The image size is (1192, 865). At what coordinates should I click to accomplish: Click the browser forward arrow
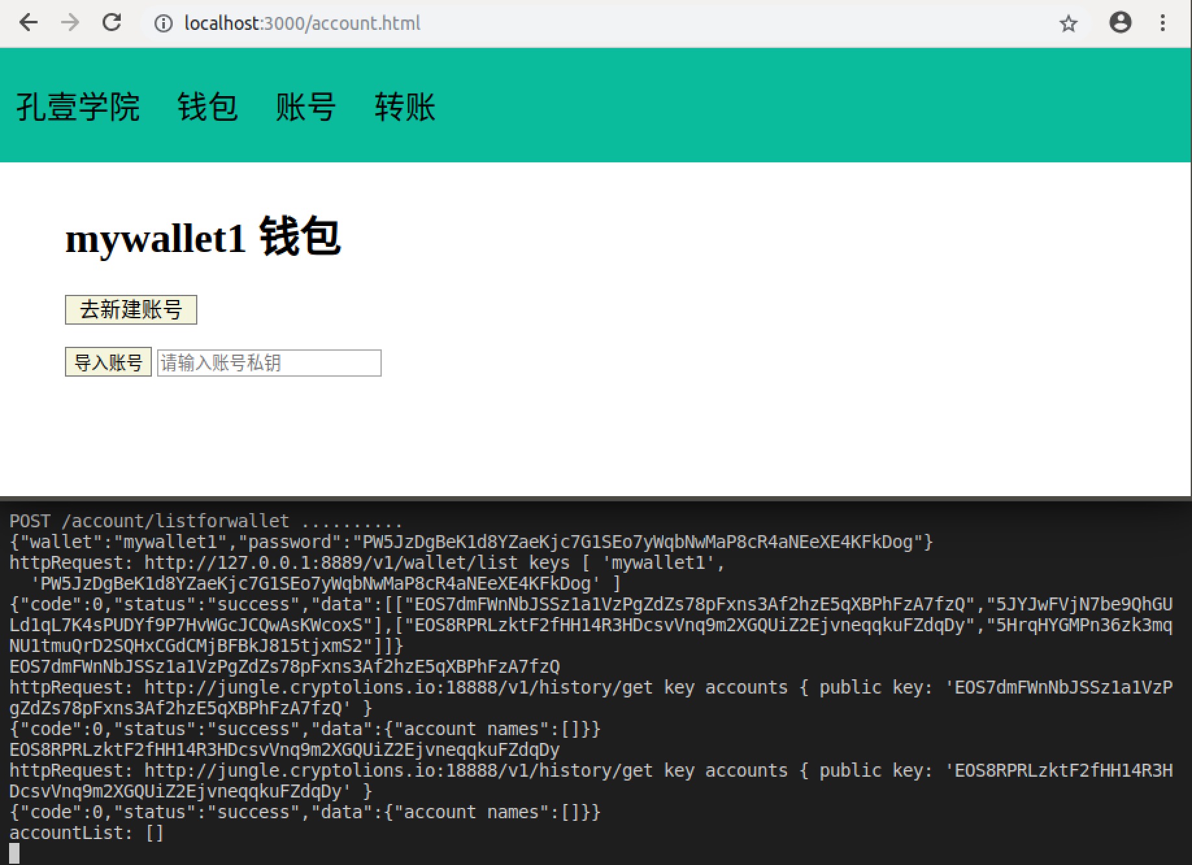coord(69,23)
